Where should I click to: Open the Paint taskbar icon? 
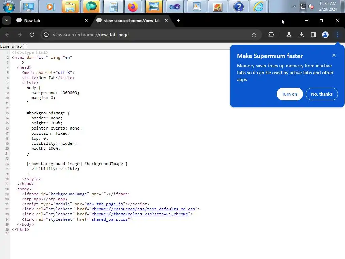218,7
